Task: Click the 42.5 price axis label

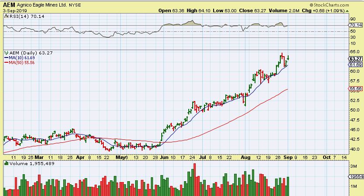Action: (x=355, y=139)
